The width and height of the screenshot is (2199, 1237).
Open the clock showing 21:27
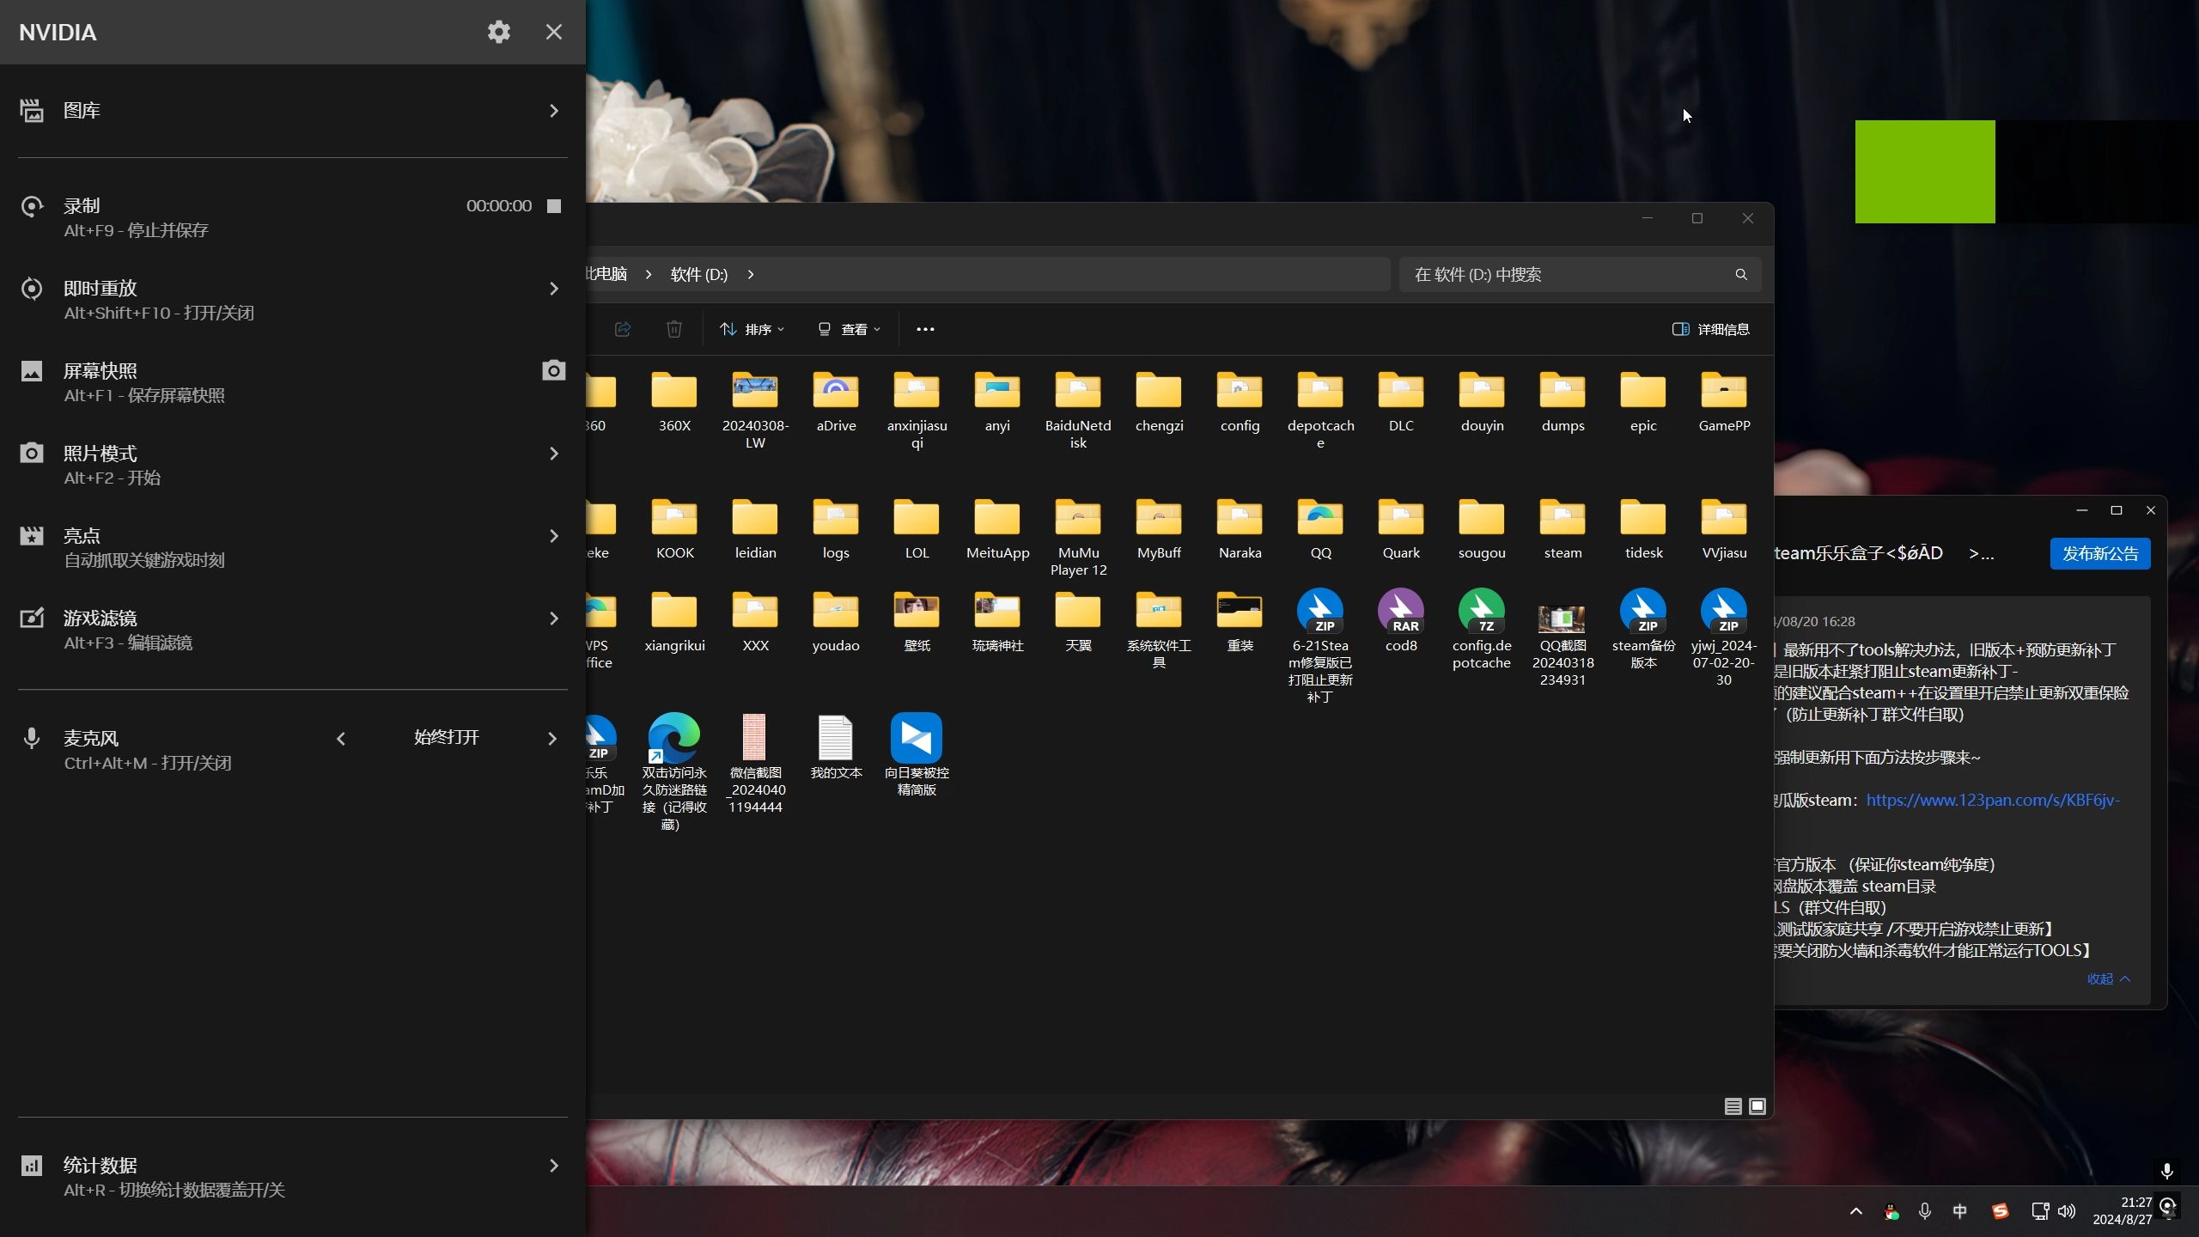(x=2122, y=1211)
